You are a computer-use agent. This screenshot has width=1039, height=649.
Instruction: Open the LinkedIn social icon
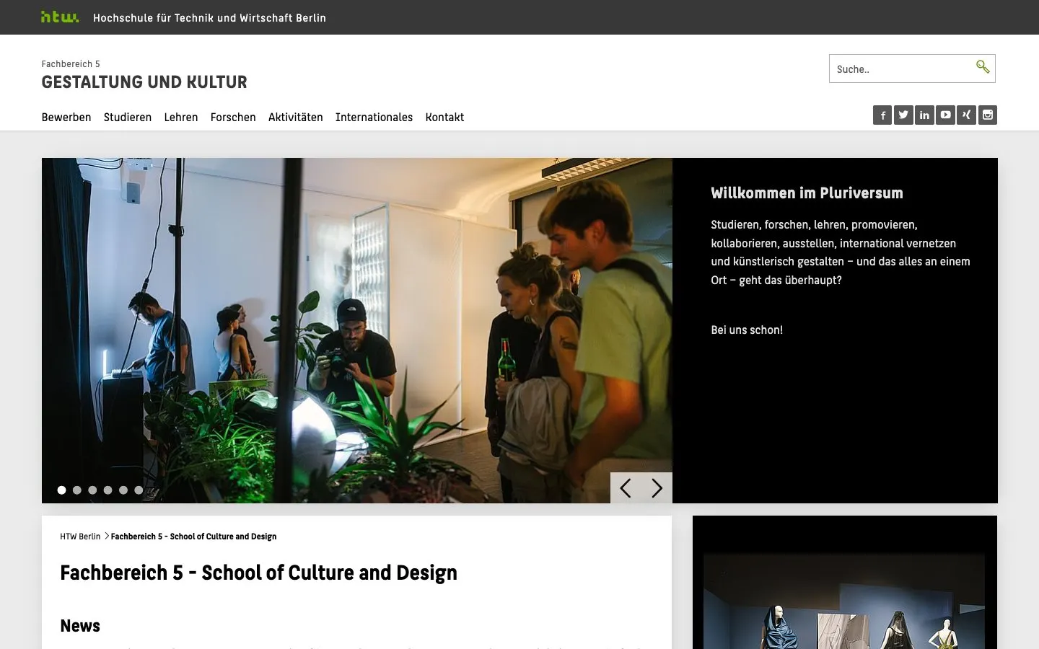924,115
